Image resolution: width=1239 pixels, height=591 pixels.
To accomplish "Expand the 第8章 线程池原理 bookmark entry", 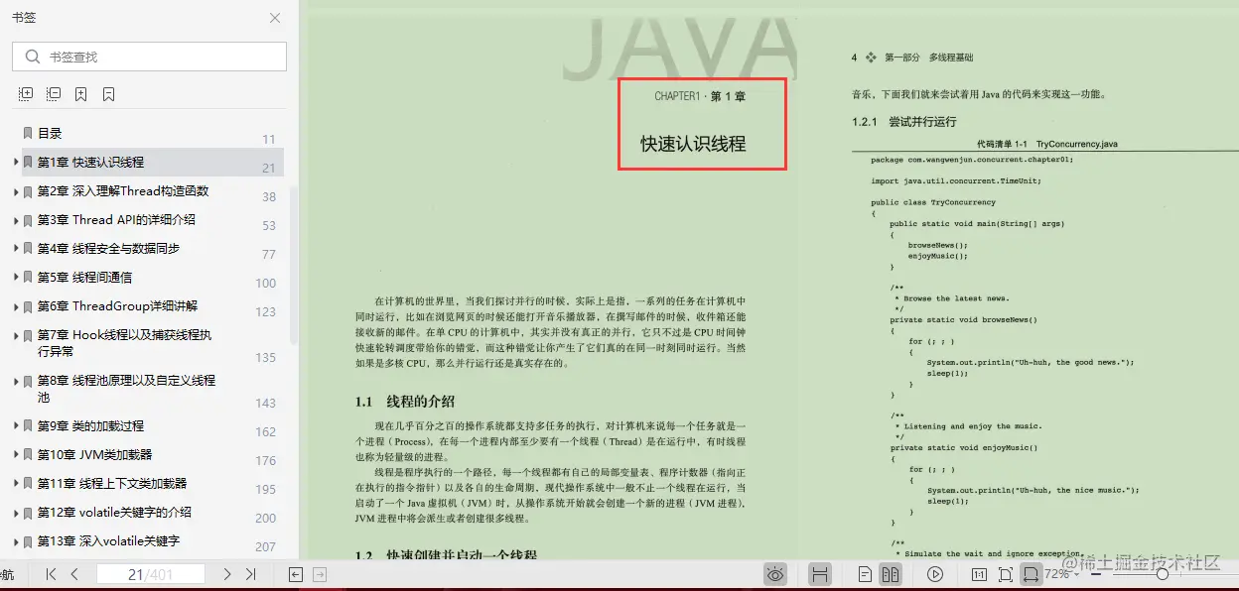I will [14, 381].
